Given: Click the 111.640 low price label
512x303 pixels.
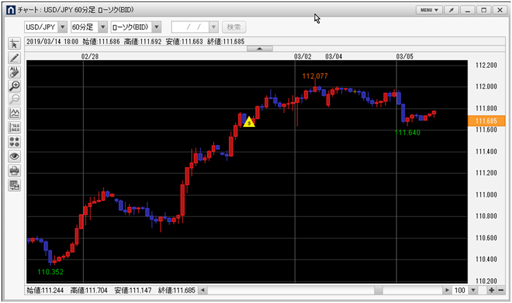Looking at the screenshot, I should click(x=408, y=133).
